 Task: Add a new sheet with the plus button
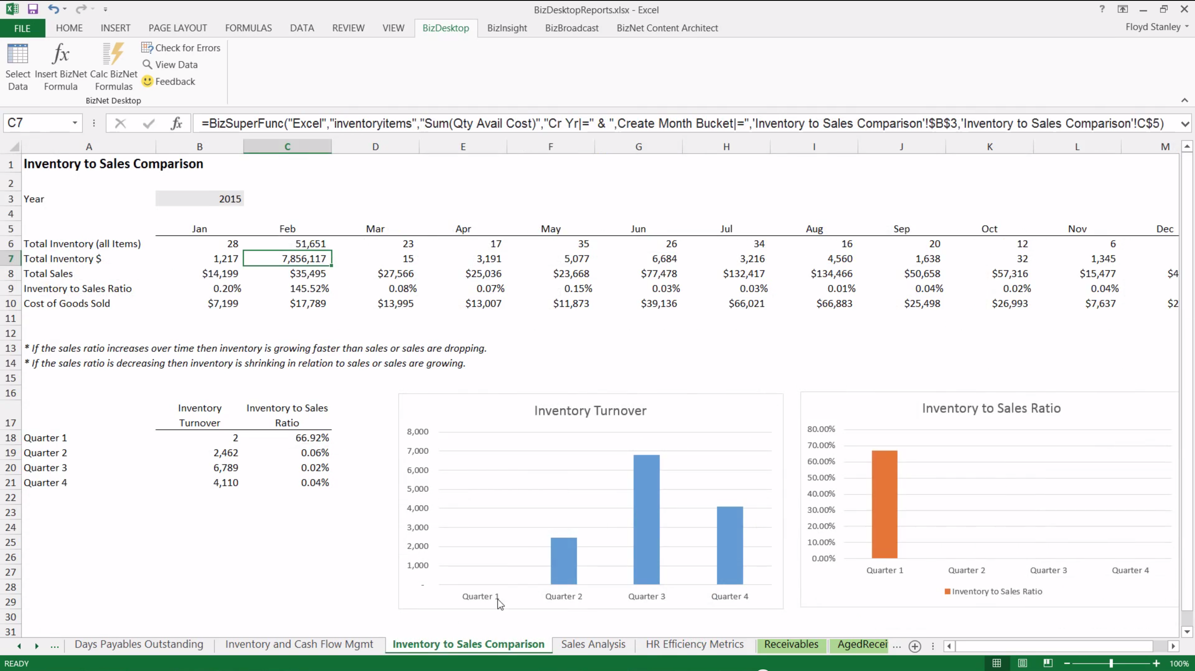[x=915, y=646]
